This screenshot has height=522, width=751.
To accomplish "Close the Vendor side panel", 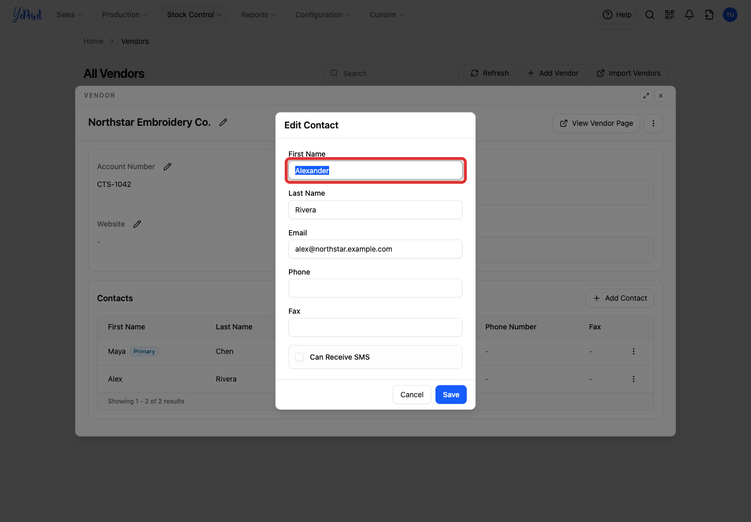I will pyautogui.click(x=661, y=96).
